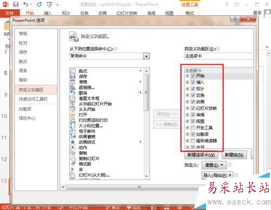The height and width of the screenshot is (210, 271).
Task: Select the 电子邮件 command icon
Action: pyautogui.click(x=73, y=131)
